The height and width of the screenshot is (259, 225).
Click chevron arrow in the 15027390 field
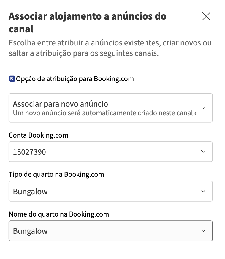pyautogui.click(x=203, y=152)
